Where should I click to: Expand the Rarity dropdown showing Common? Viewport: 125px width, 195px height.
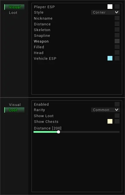pyautogui.click(x=106, y=110)
